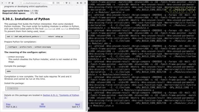
Task: Toggle reader view icon in address bar
Action: 53,3
